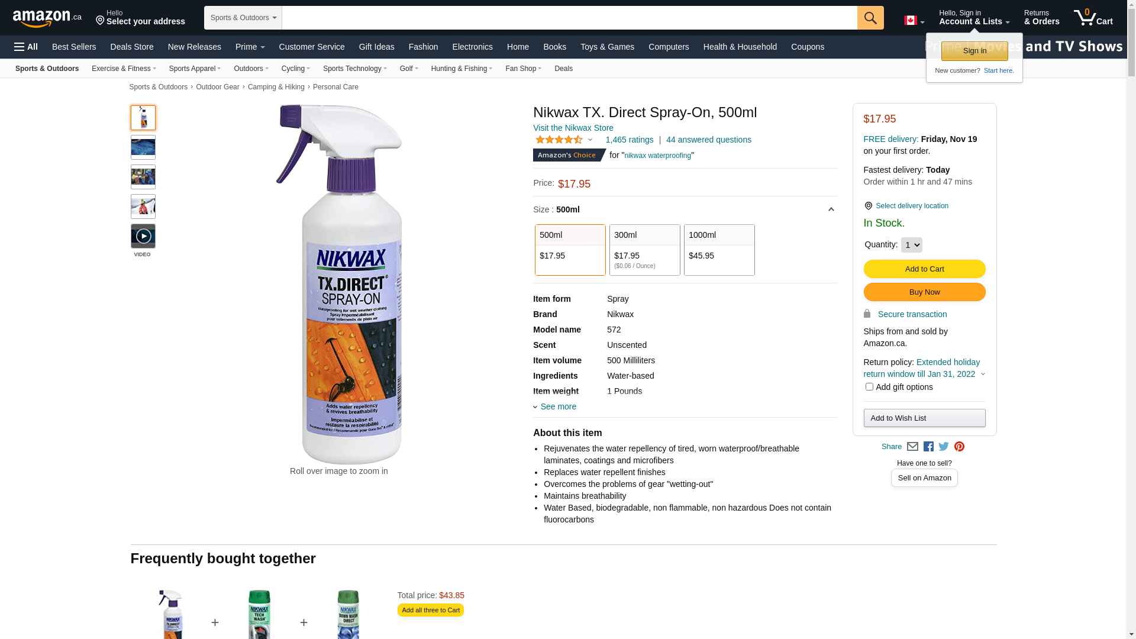This screenshot has height=639, width=1136.
Task: Open the cart icon
Action: (1093, 18)
